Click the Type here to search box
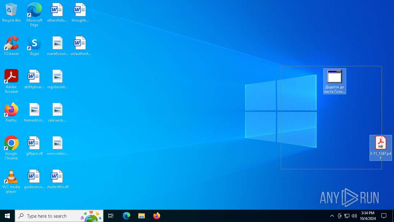Viewport: 394px width, 222px height. (x=59, y=216)
